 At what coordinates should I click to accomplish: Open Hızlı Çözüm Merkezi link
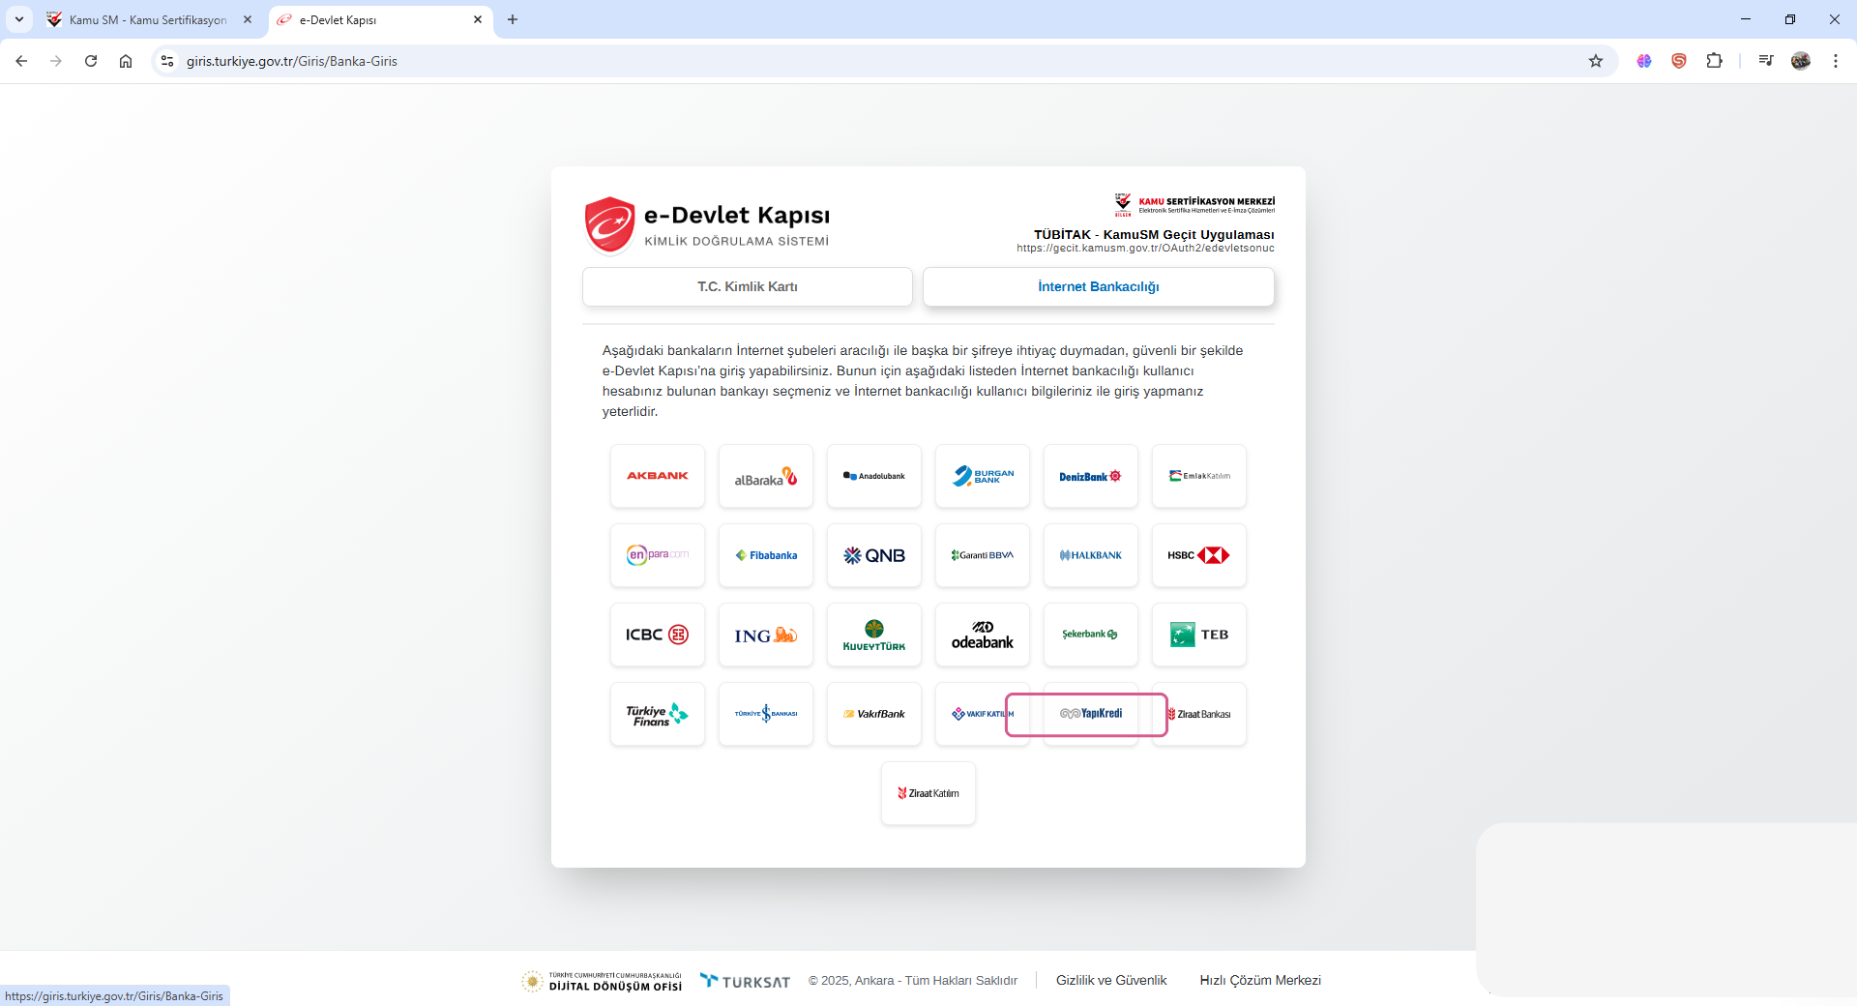[1259, 980]
